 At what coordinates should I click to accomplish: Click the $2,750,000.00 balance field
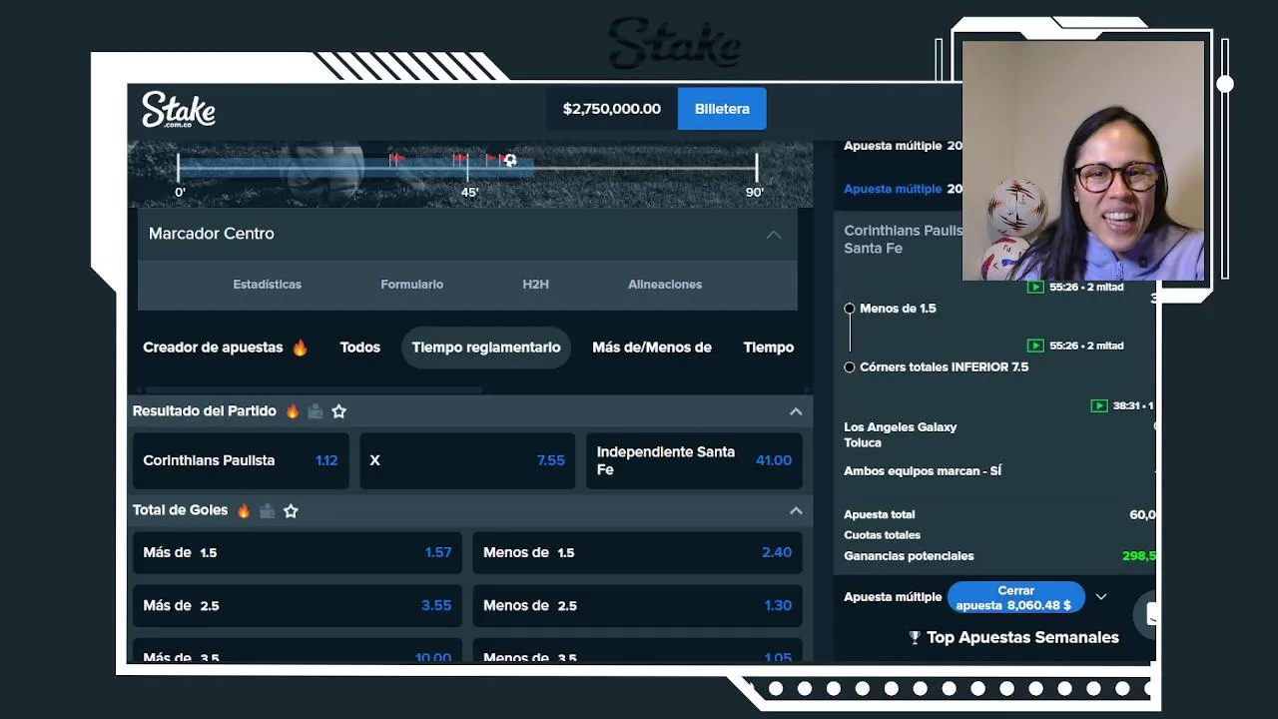612,109
